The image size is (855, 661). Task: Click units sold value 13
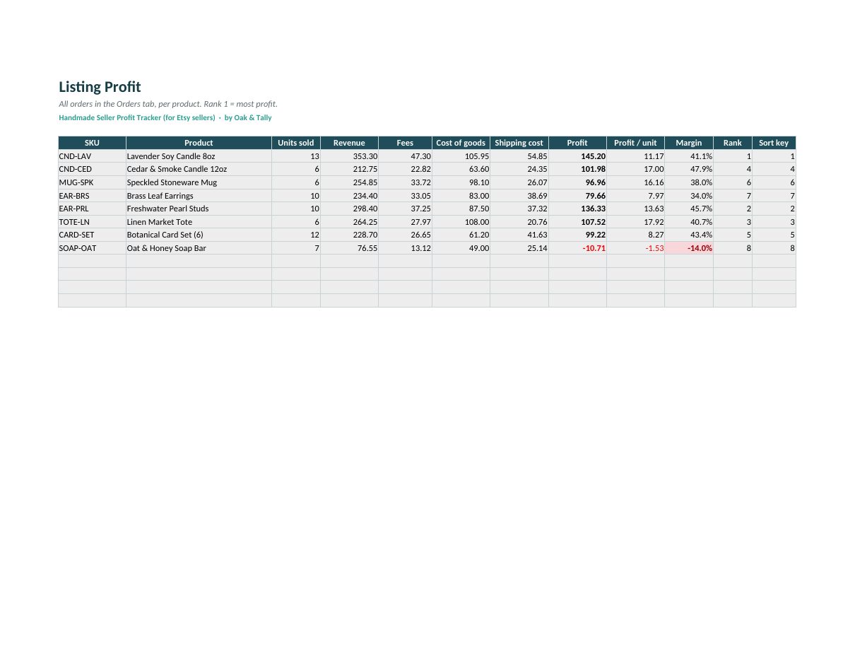(296, 156)
